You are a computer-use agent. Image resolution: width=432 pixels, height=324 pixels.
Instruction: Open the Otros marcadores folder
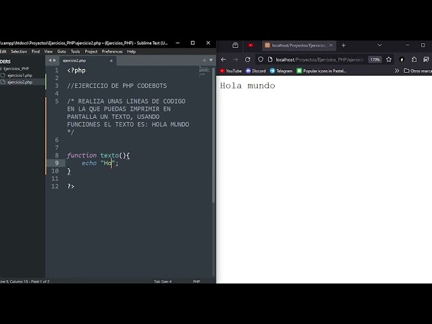tap(418, 71)
